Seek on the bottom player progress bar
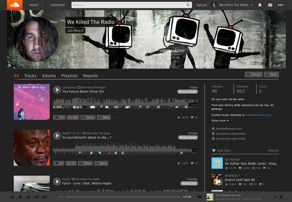The height and width of the screenshot is (202, 292). [123, 197]
